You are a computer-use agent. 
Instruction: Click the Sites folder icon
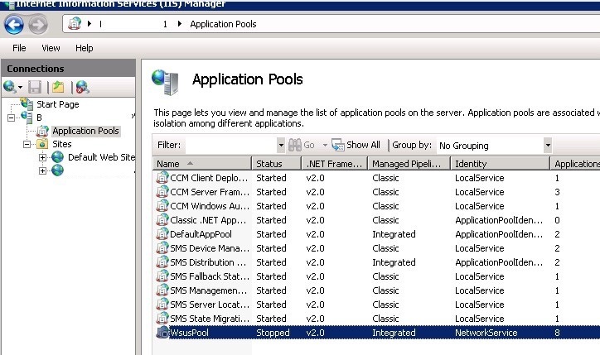(x=42, y=144)
